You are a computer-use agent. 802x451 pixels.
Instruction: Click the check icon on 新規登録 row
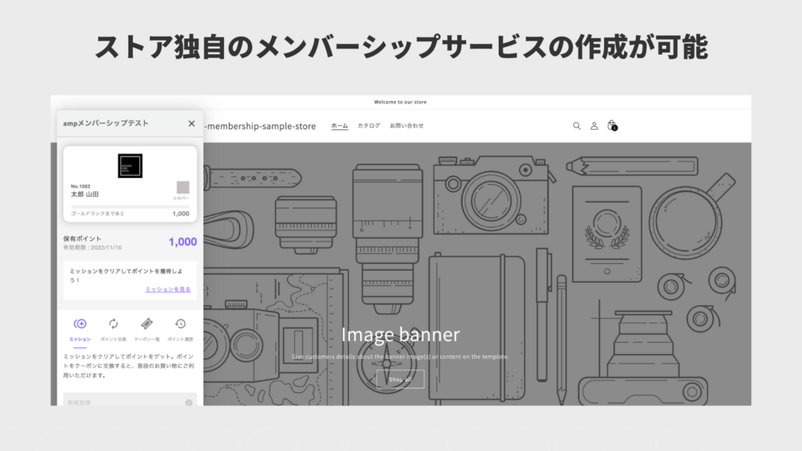click(x=189, y=402)
